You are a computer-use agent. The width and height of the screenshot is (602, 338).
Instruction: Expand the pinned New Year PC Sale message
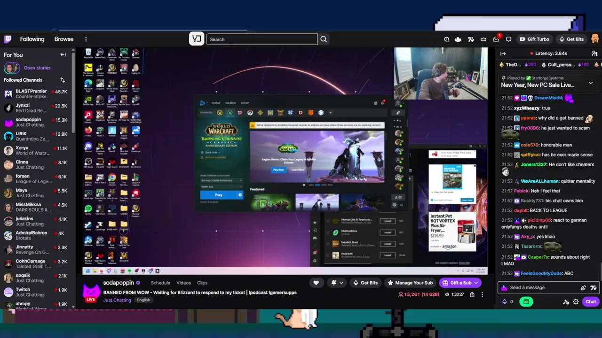pyautogui.click(x=591, y=84)
